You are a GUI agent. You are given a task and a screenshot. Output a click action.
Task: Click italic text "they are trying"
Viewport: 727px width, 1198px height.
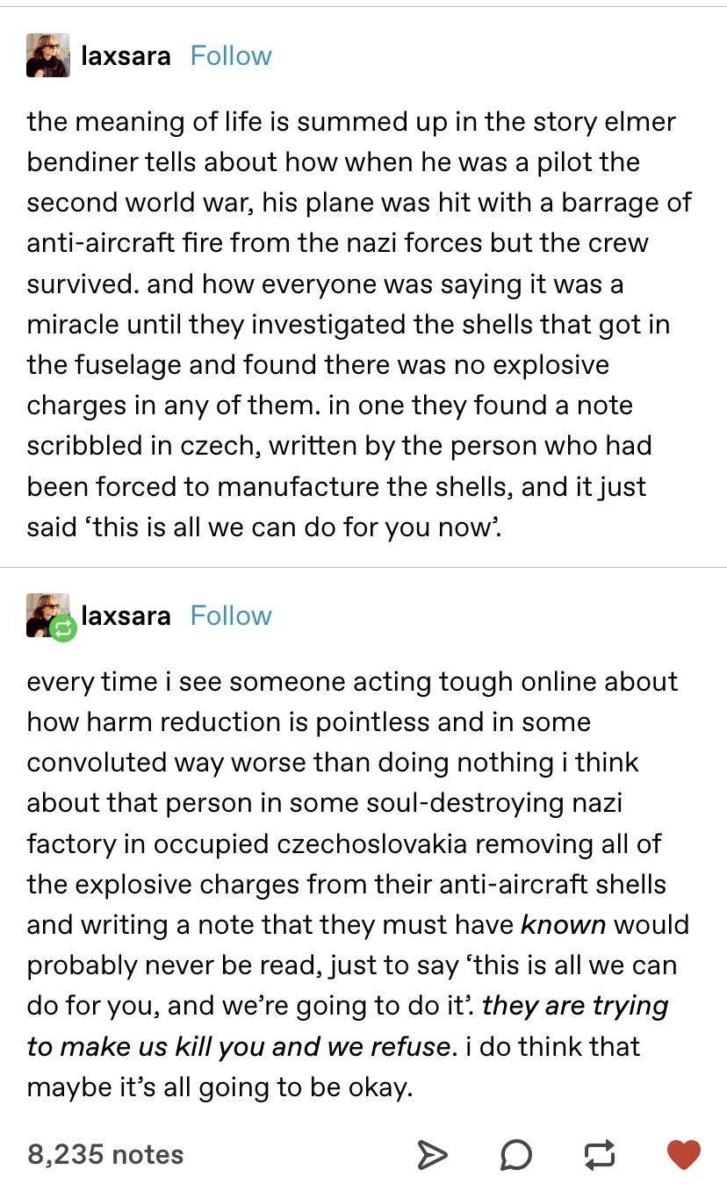tap(575, 1006)
